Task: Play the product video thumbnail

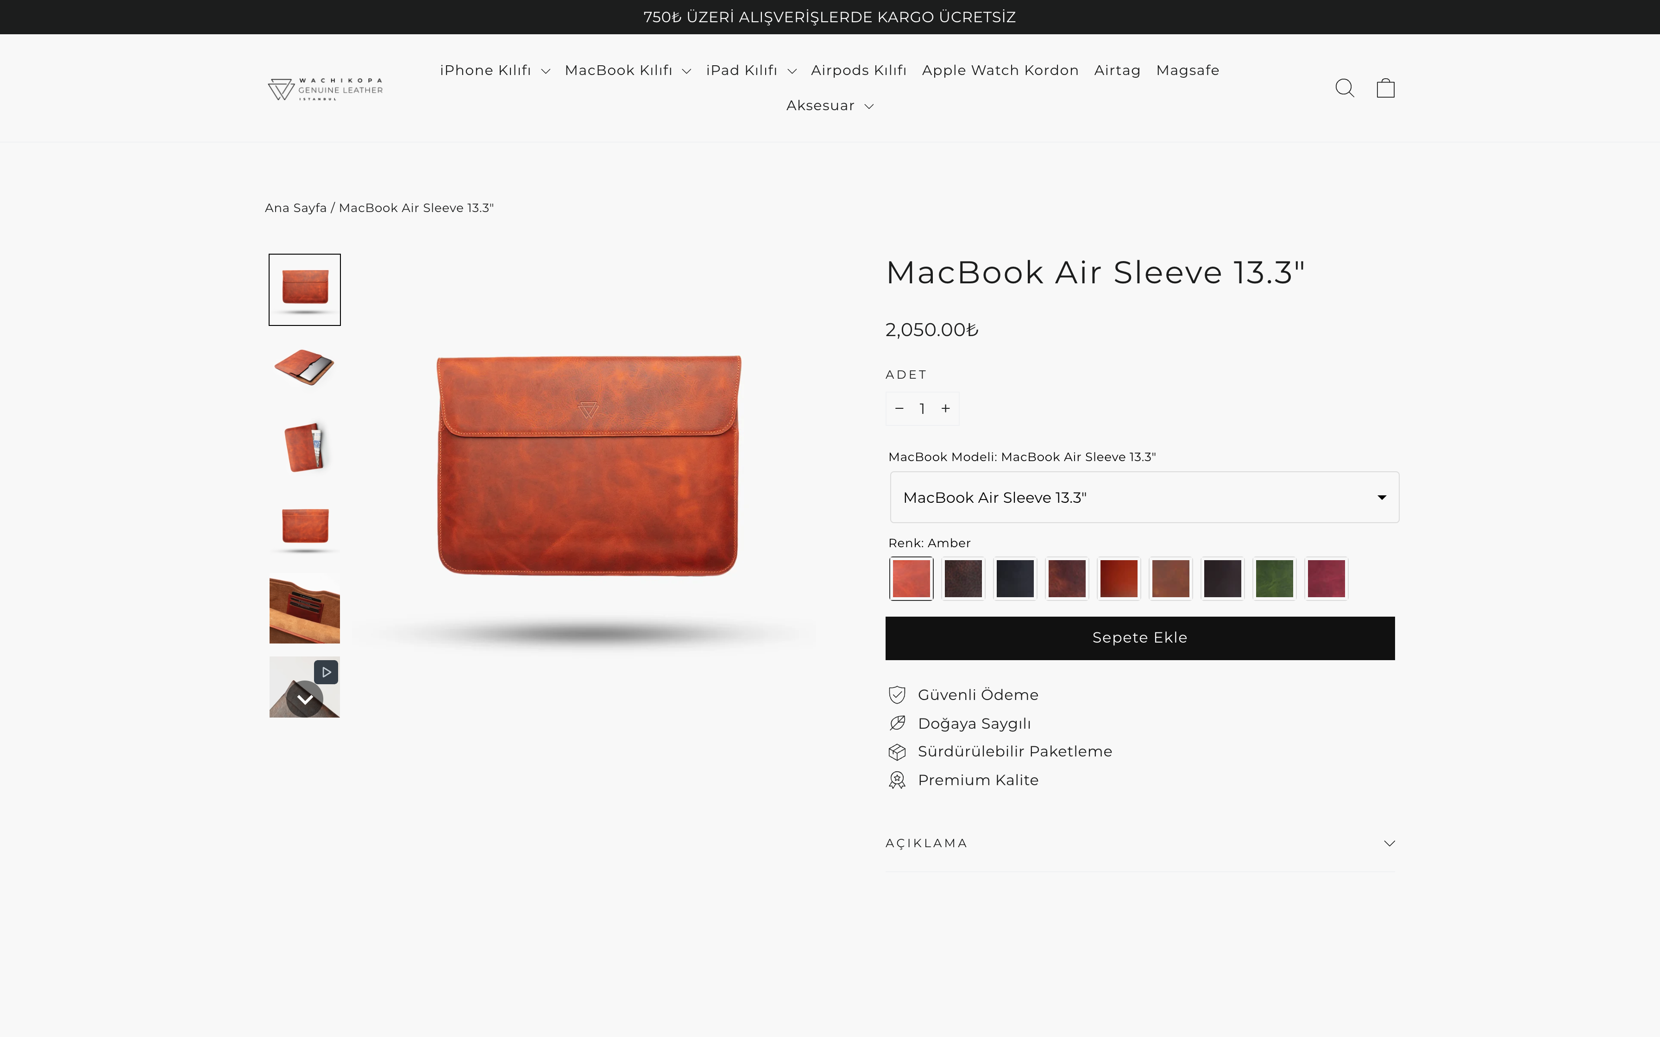Action: click(326, 672)
